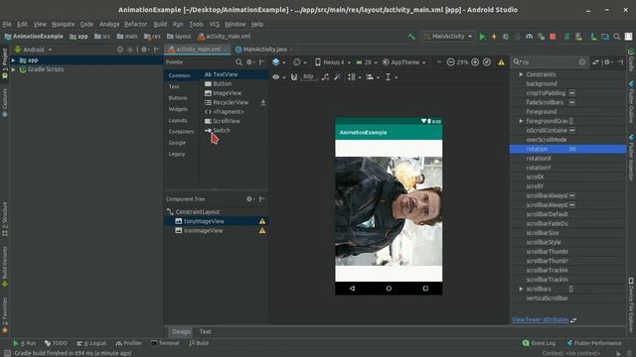Image resolution: width=636 pixels, height=357 pixels.
Task: Open the Refactor menu
Action: point(135,24)
